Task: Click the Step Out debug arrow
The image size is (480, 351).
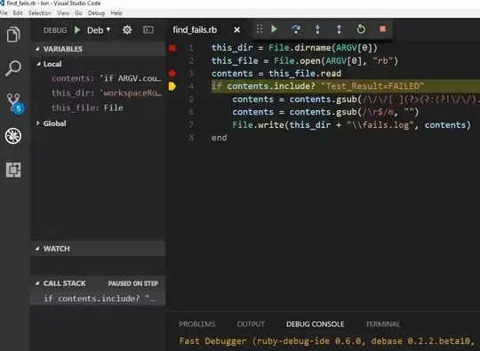Action: [x=339, y=29]
